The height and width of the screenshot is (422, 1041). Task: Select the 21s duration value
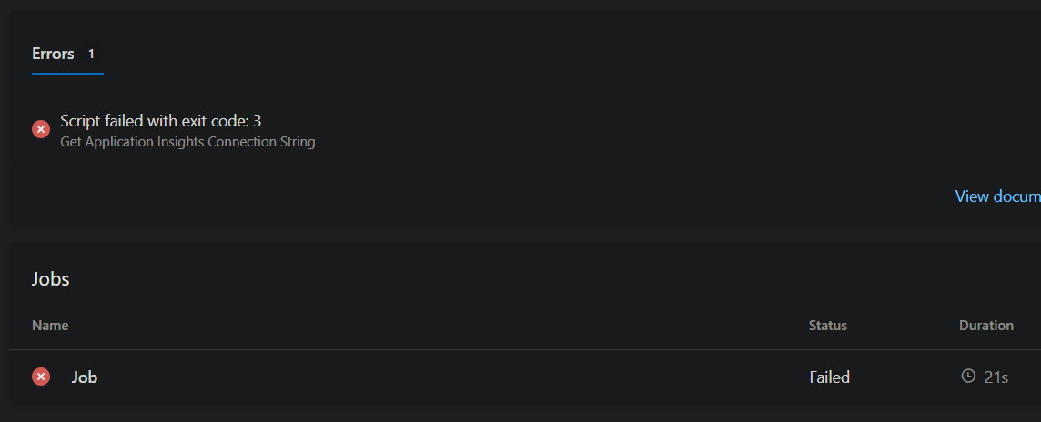pyautogui.click(x=996, y=377)
